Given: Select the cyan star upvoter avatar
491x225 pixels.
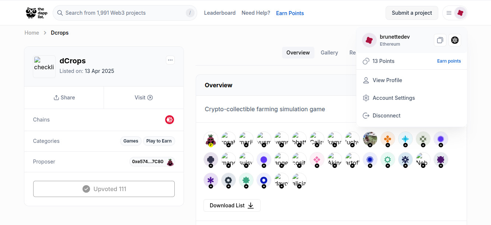Looking at the screenshot, I should point(405,139).
